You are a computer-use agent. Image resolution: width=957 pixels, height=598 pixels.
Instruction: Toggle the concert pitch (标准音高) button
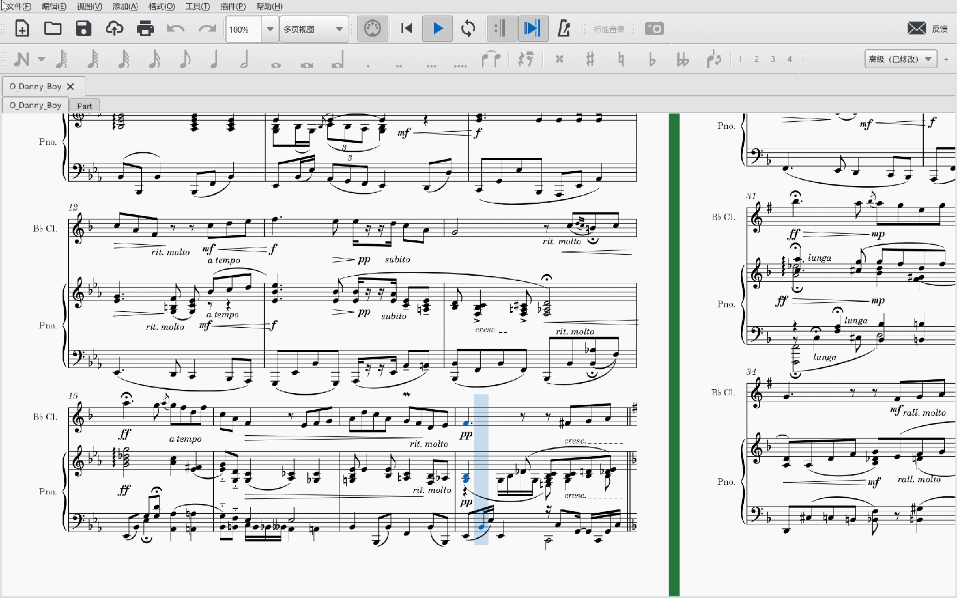click(x=609, y=29)
